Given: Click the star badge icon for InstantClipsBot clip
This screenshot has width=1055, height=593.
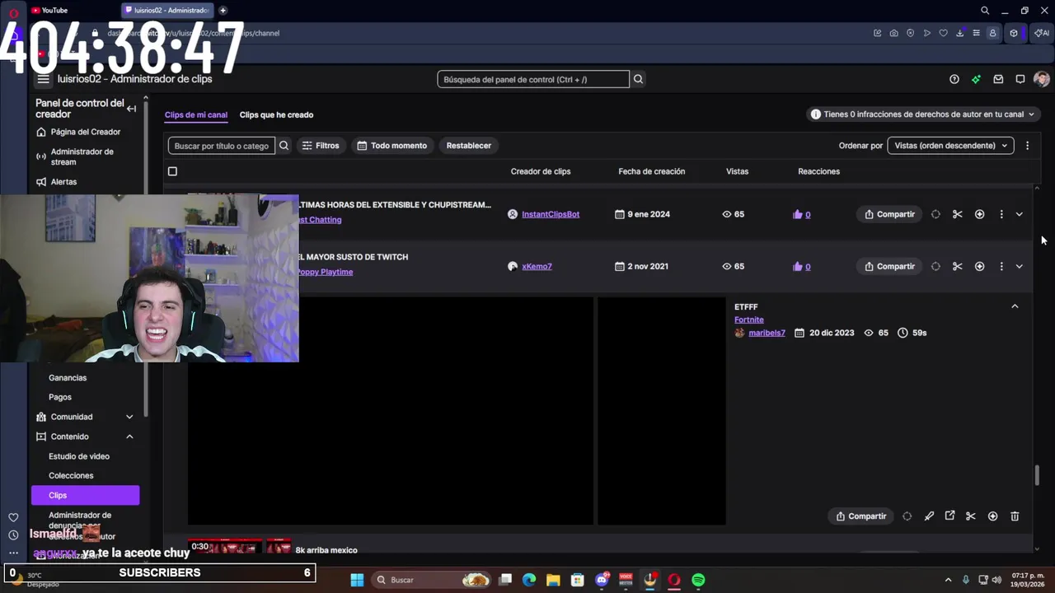Looking at the screenshot, I should 979,214.
